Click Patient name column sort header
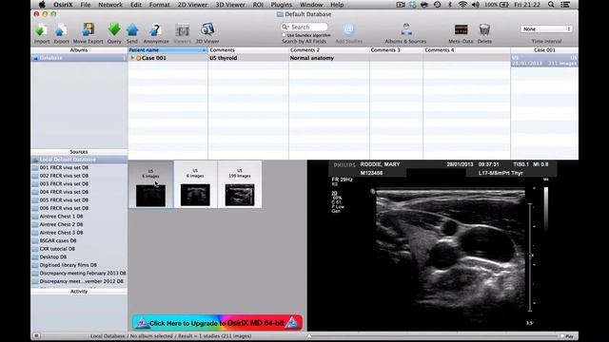Viewport: 609px width, 342px height. point(167,50)
